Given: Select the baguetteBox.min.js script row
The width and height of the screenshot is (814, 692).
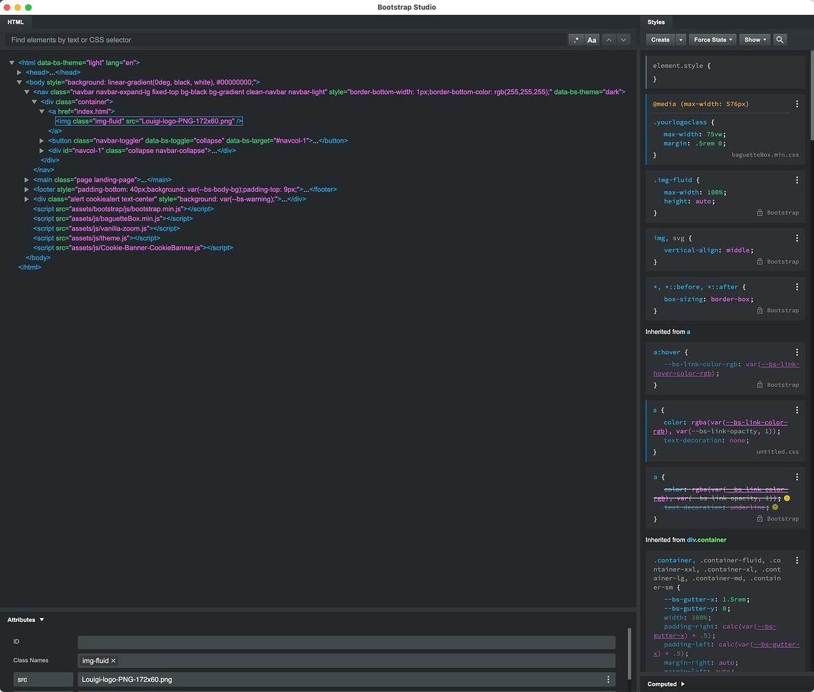Looking at the screenshot, I should pos(114,219).
